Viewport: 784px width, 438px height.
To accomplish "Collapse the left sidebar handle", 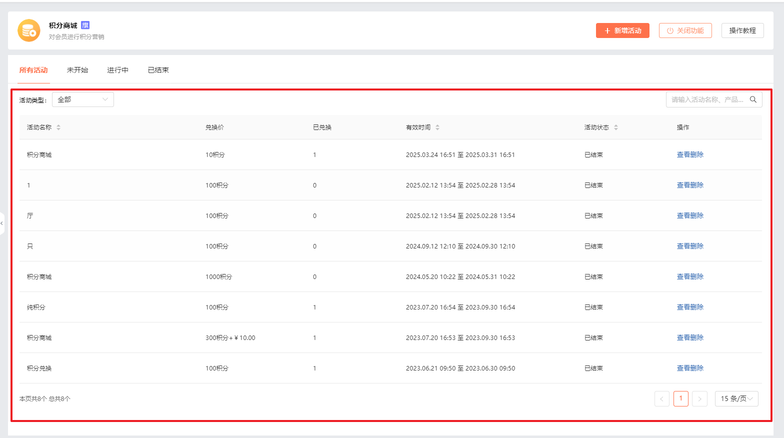I will (2, 223).
